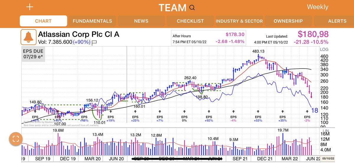Tap the $180,98 last price

(x=313, y=34)
